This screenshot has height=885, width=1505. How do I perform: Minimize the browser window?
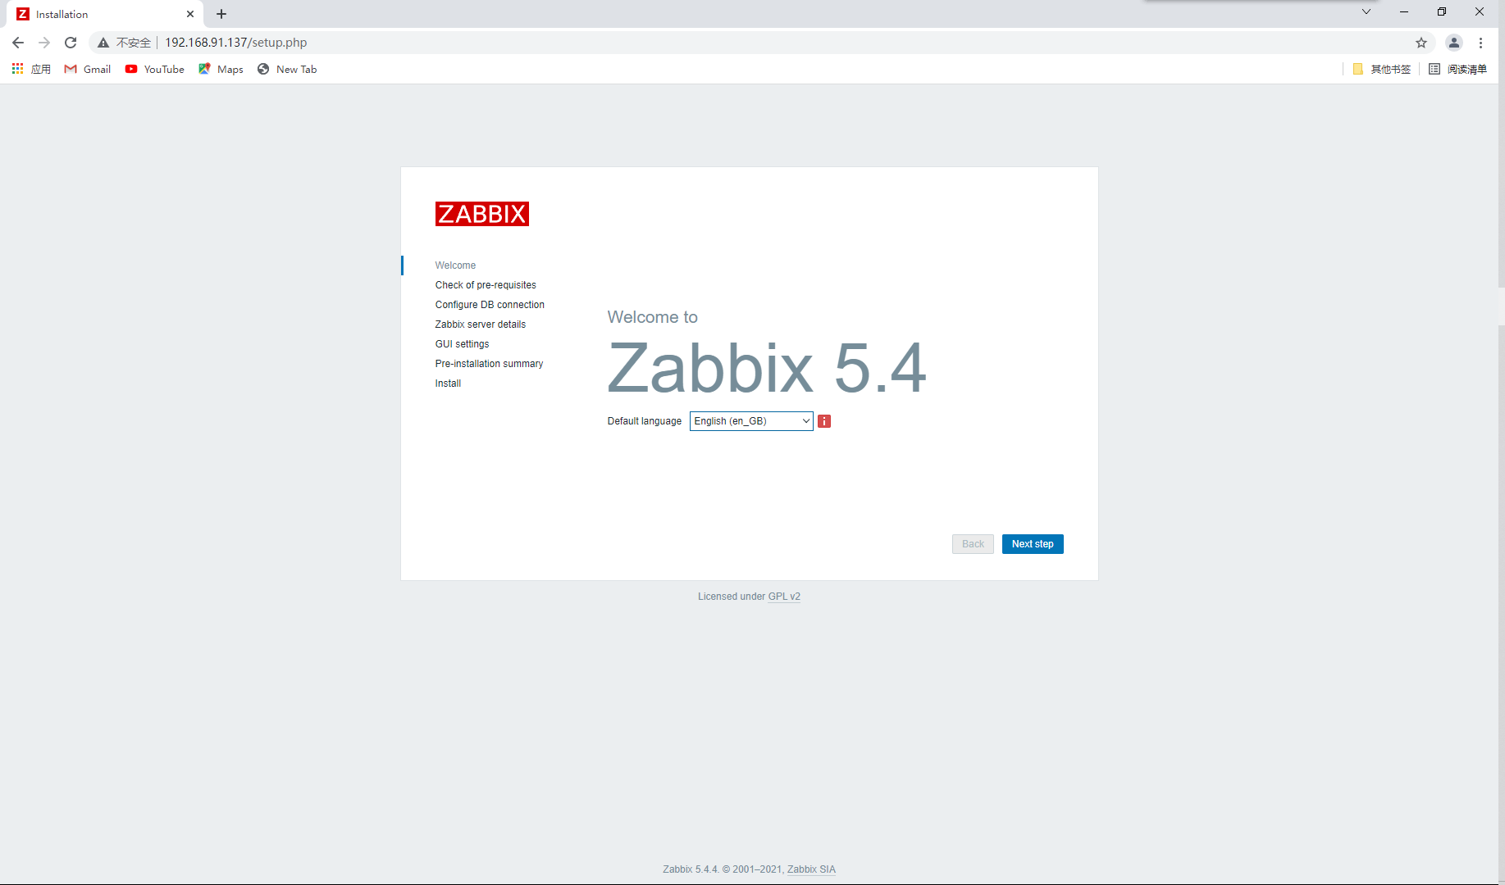point(1404,11)
